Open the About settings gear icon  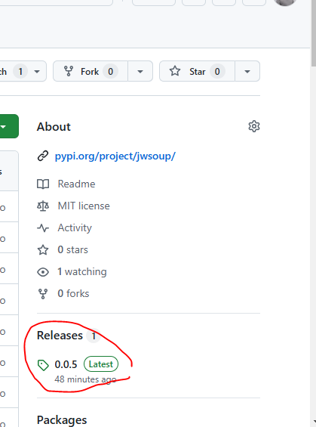point(254,126)
